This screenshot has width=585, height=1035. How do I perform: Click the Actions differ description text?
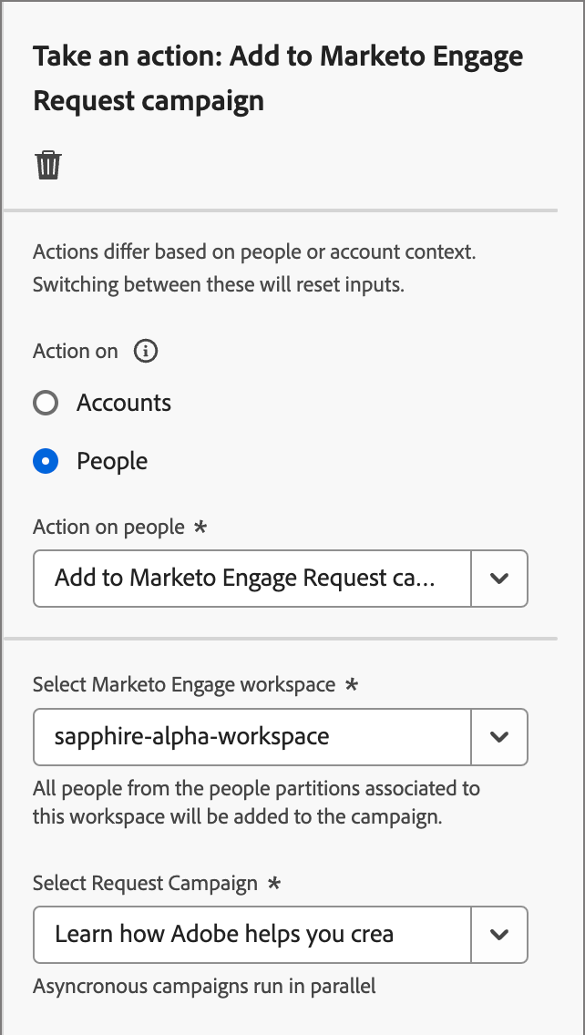point(254,268)
